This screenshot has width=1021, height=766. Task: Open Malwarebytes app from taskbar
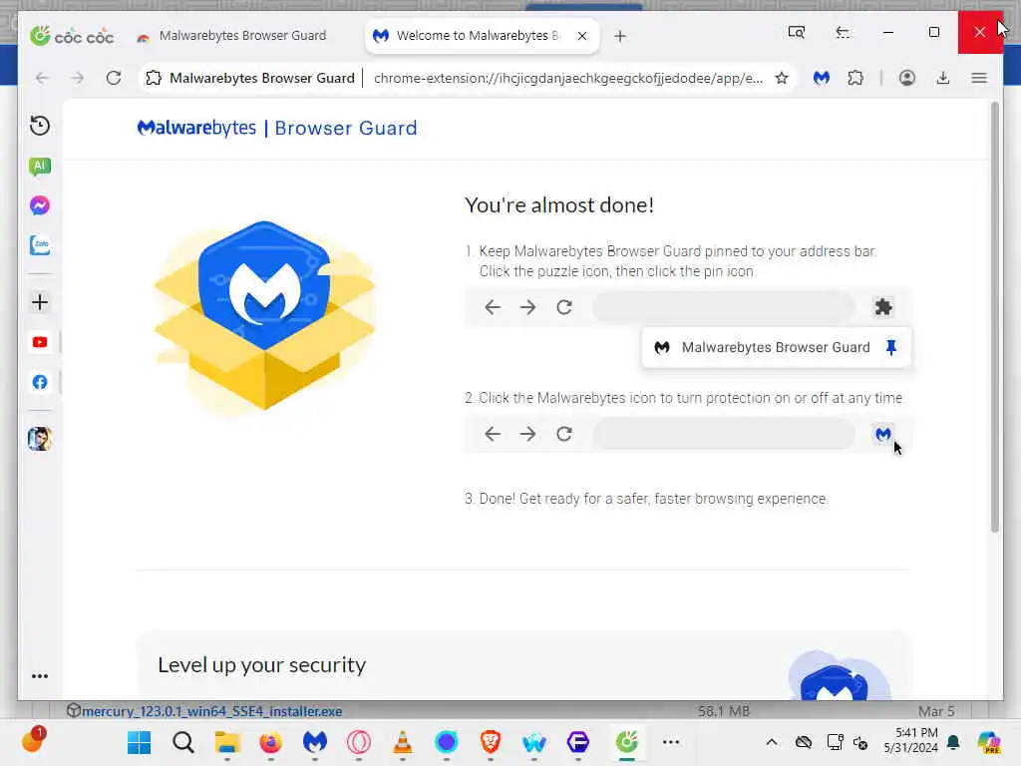click(x=314, y=742)
